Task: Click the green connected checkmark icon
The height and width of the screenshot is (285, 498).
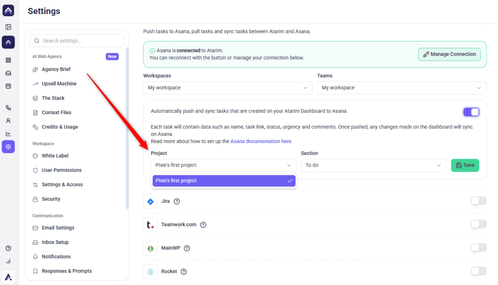Action: coord(152,50)
